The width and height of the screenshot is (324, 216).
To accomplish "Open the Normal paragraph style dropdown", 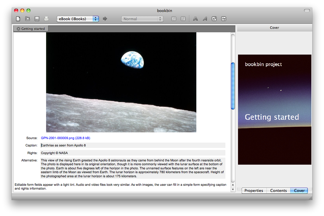I will [142, 19].
